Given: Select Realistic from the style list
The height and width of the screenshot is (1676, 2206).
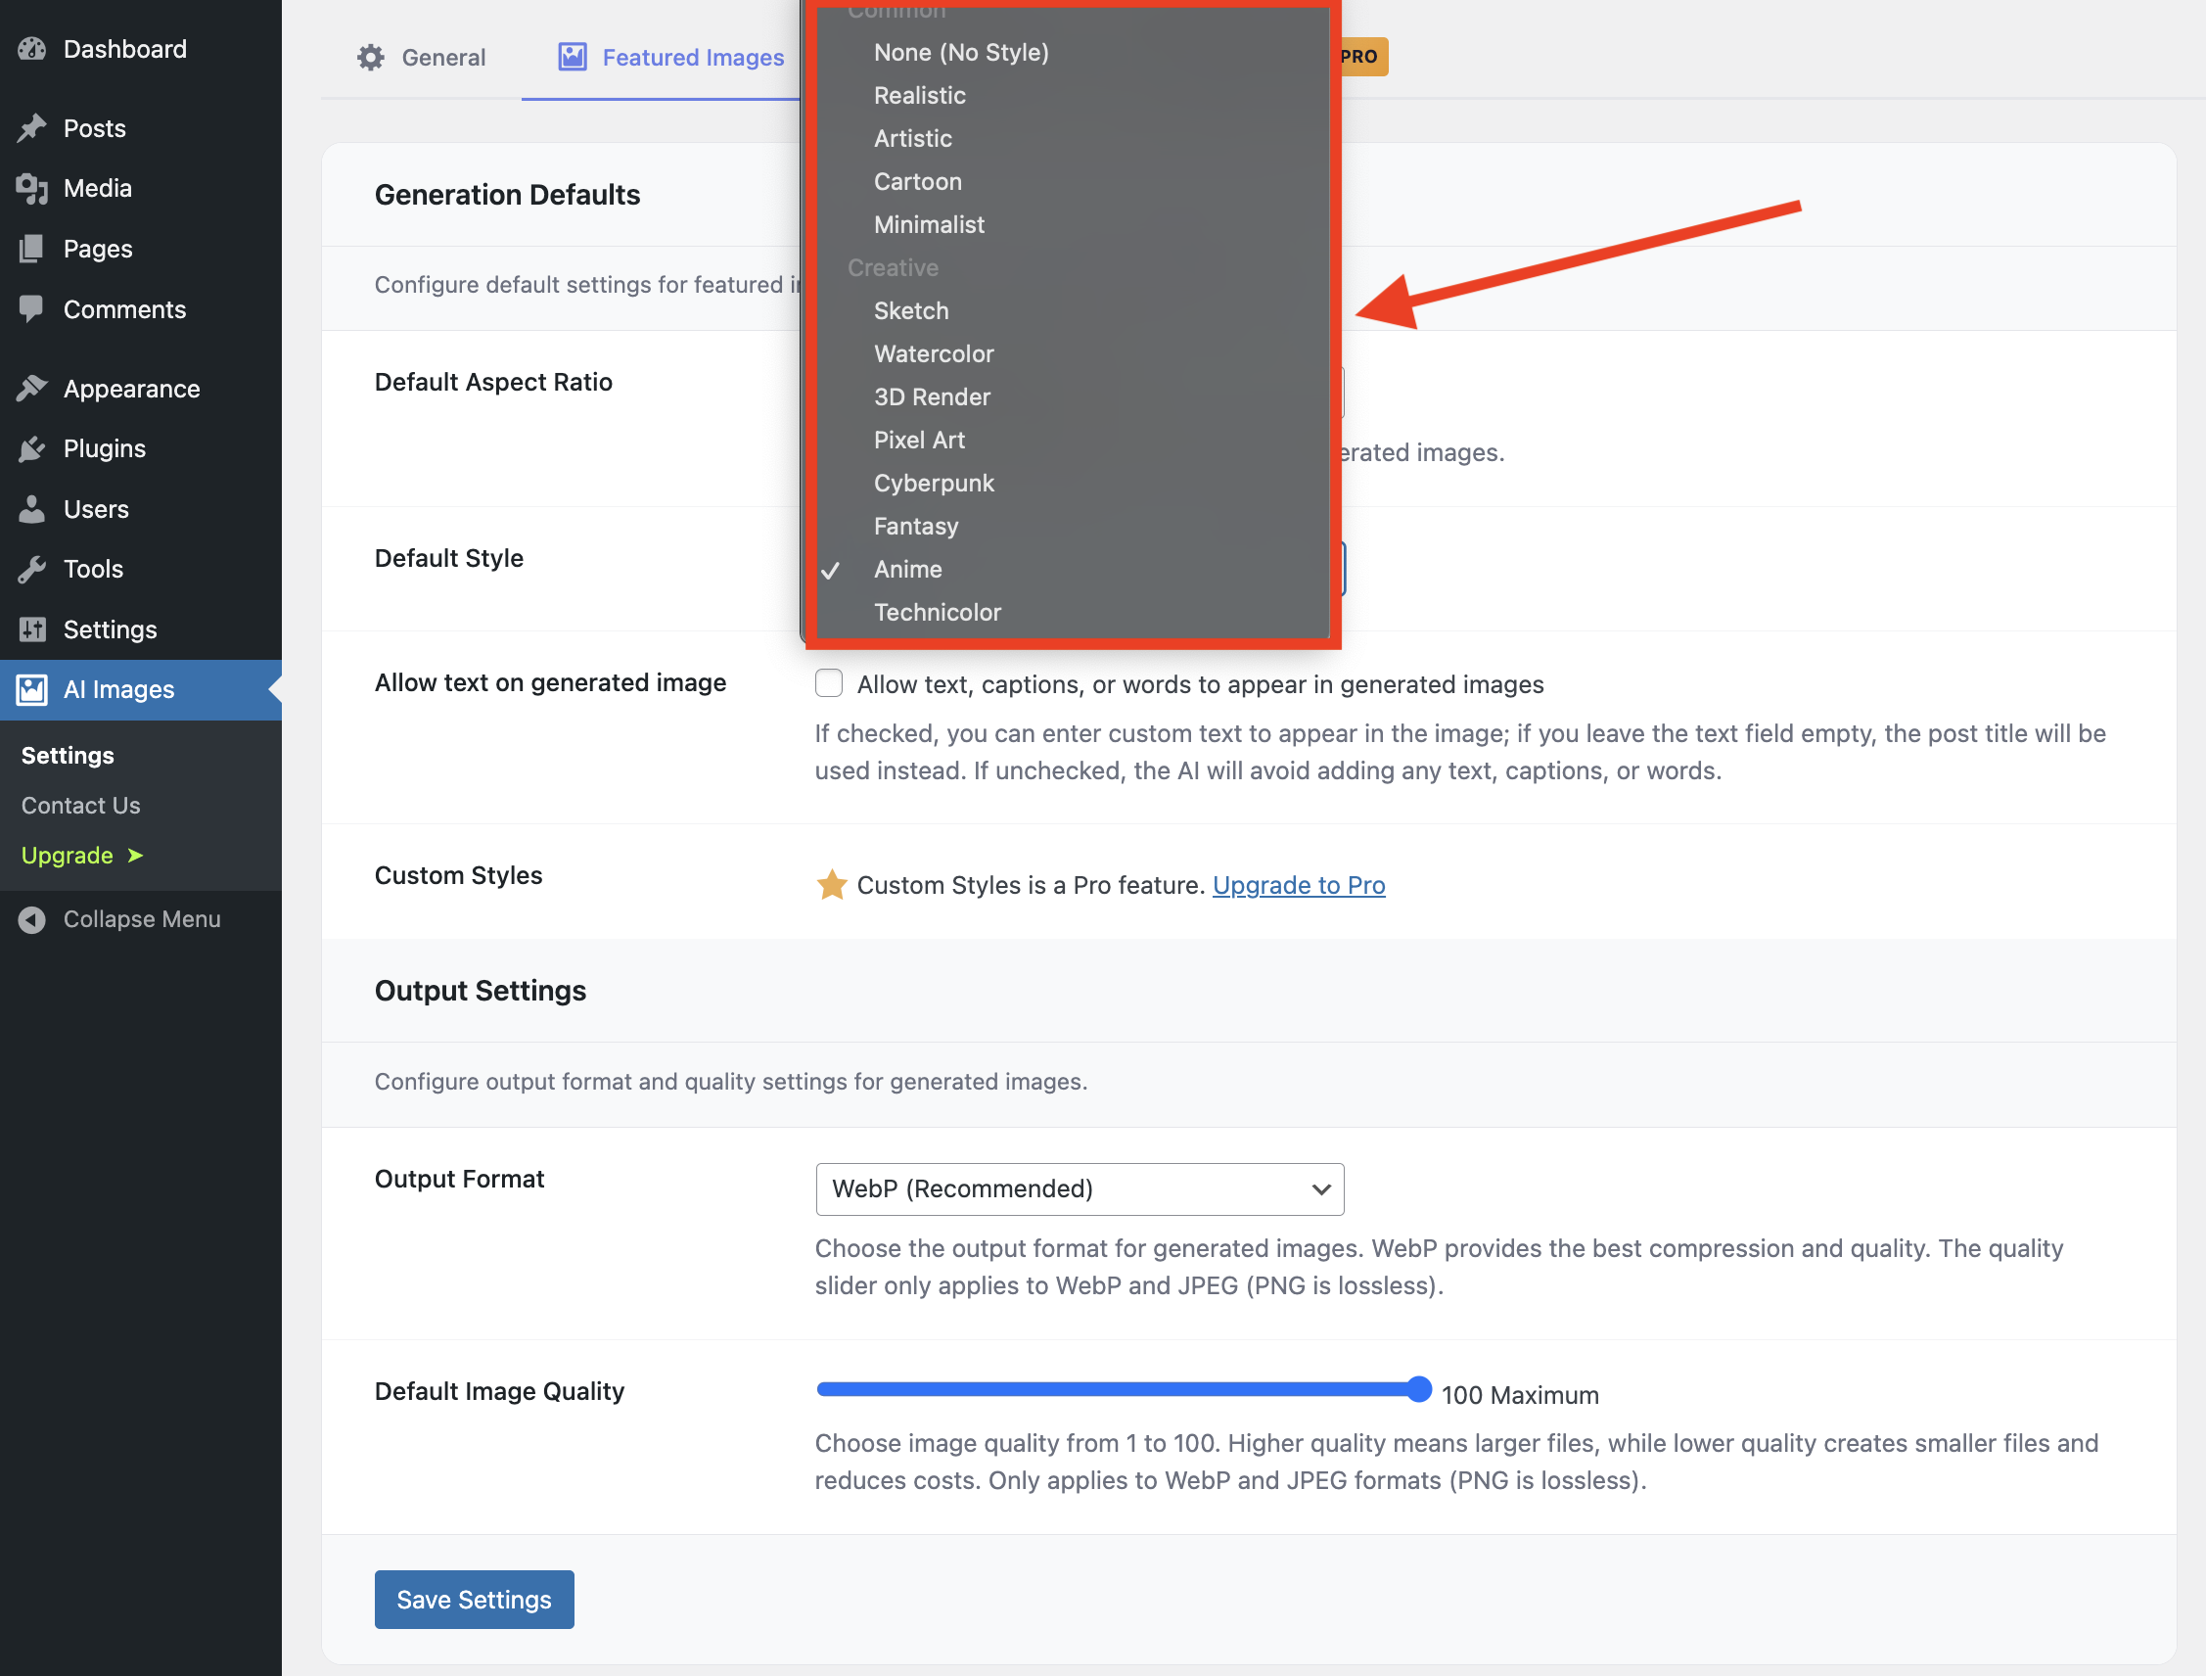Looking at the screenshot, I should 920,96.
